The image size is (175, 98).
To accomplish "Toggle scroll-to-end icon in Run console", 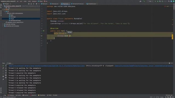I will point(6,73).
